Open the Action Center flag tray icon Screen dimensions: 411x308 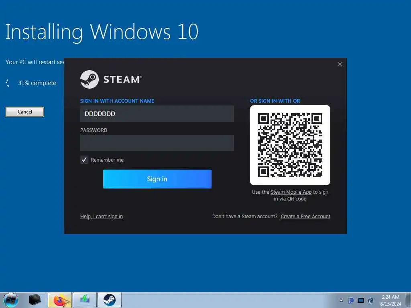[x=351, y=300]
